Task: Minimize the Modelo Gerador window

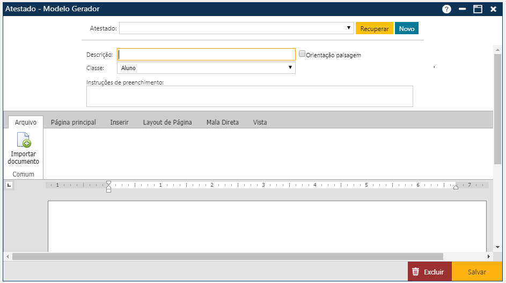Action: [462, 9]
